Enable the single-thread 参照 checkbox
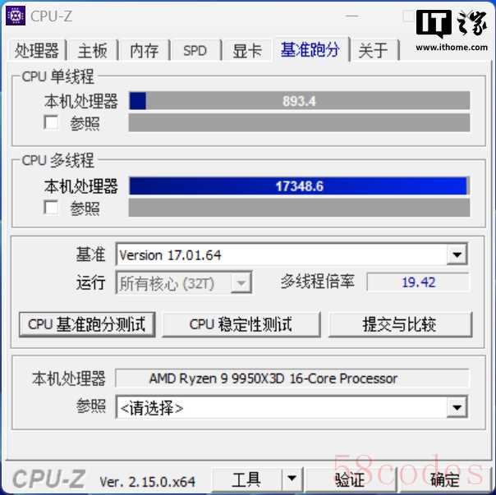This screenshot has height=495, width=496. (51, 122)
